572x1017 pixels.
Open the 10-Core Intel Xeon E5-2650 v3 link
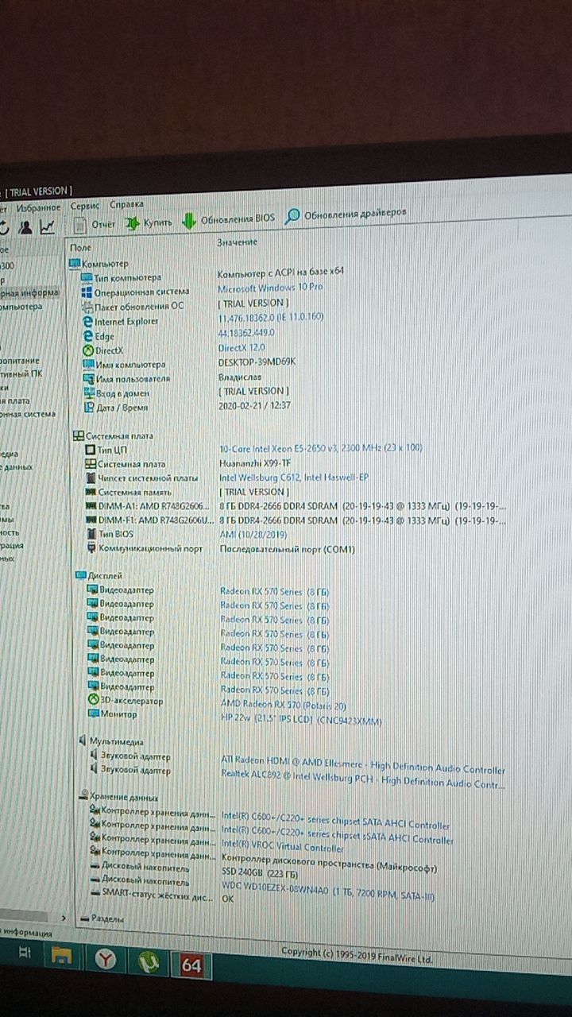[322, 449]
